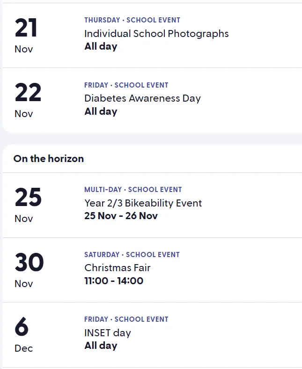Open the INSET day event
Image resolution: width=302 pixels, height=369 pixels.
[107, 333]
